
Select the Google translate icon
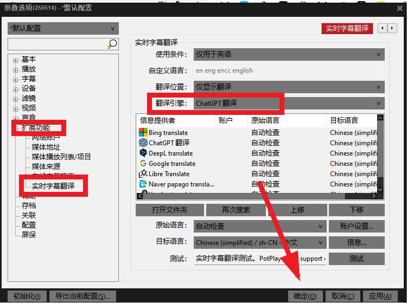pos(143,163)
